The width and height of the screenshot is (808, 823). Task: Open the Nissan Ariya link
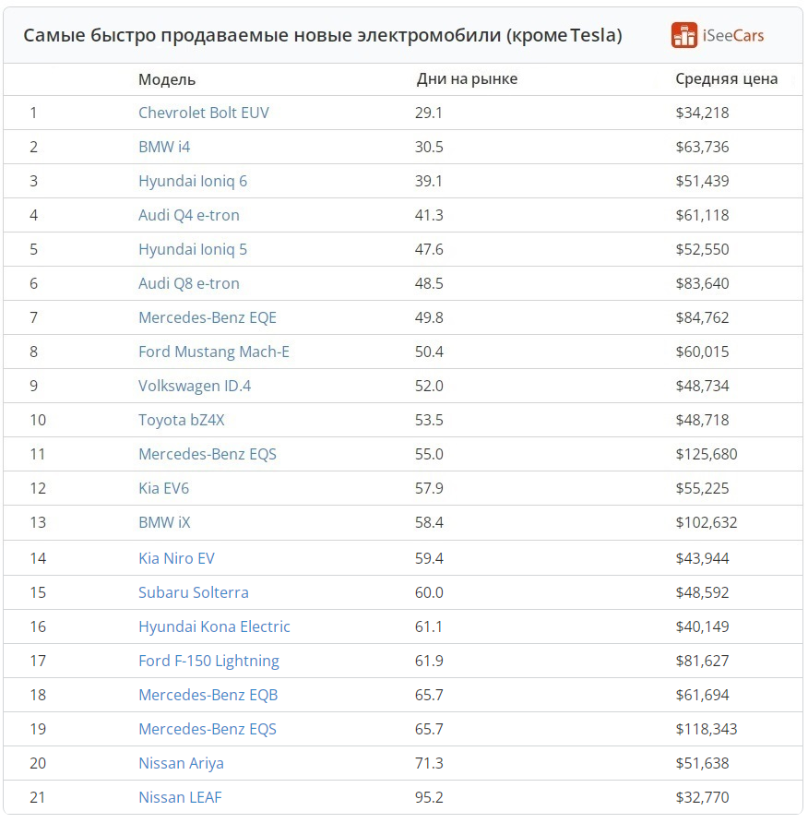tap(181, 763)
